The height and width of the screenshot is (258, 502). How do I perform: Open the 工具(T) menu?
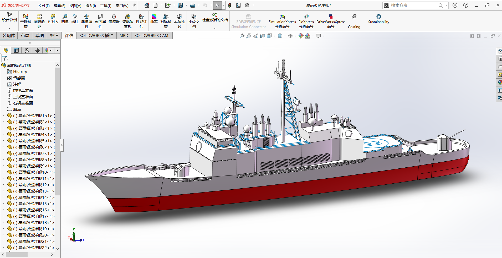(x=106, y=6)
